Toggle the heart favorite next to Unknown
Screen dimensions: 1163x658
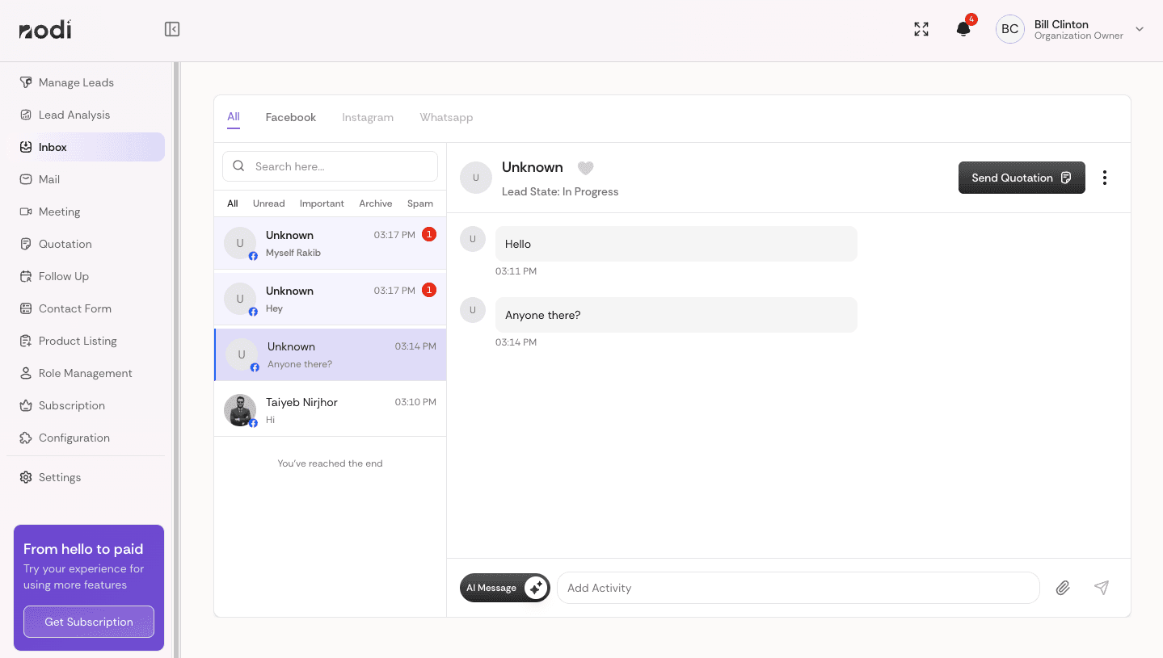(x=585, y=168)
